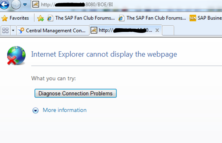Image resolution: width=222 pixels, height=143 pixels.
Task: Click the Tomcat site icon in address bar
Action: point(36,4)
